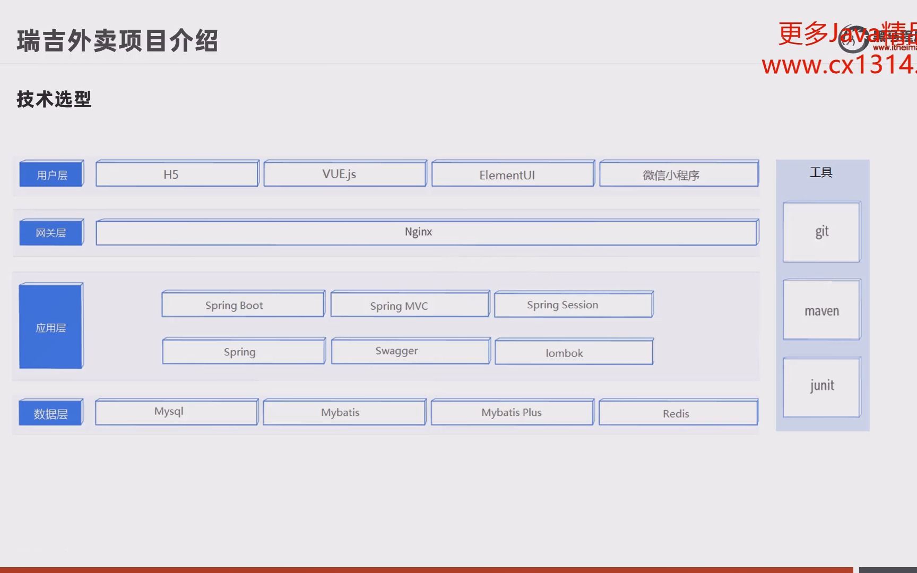The image size is (917, 573).
Task: Select the Swagger box
Action: (x=411, y=351)
